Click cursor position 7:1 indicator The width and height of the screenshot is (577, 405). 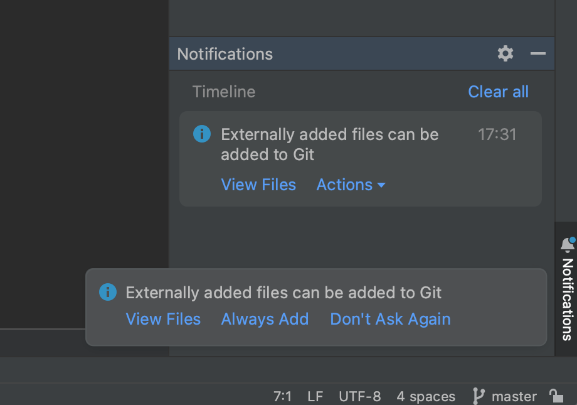[282, 397]
